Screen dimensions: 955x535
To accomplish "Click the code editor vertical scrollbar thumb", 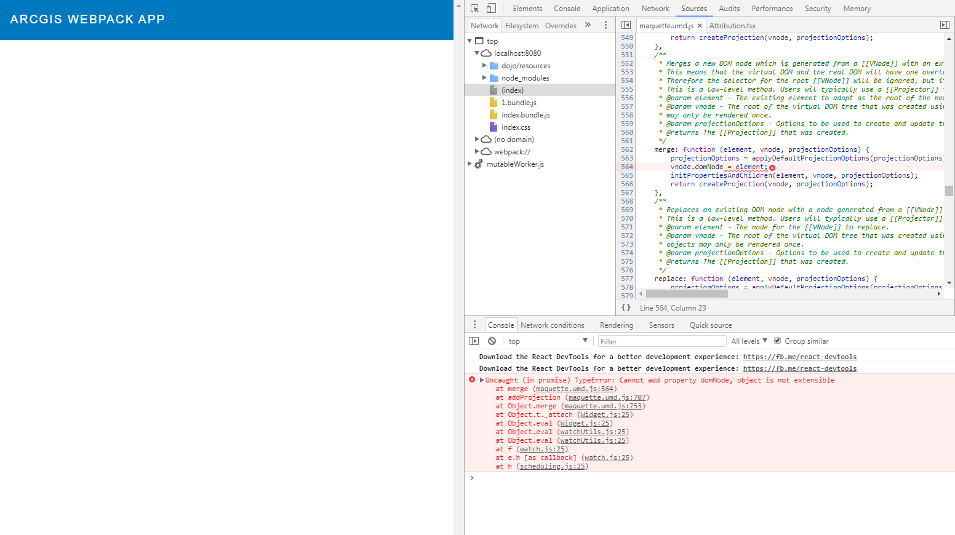I will coord(949,191).
